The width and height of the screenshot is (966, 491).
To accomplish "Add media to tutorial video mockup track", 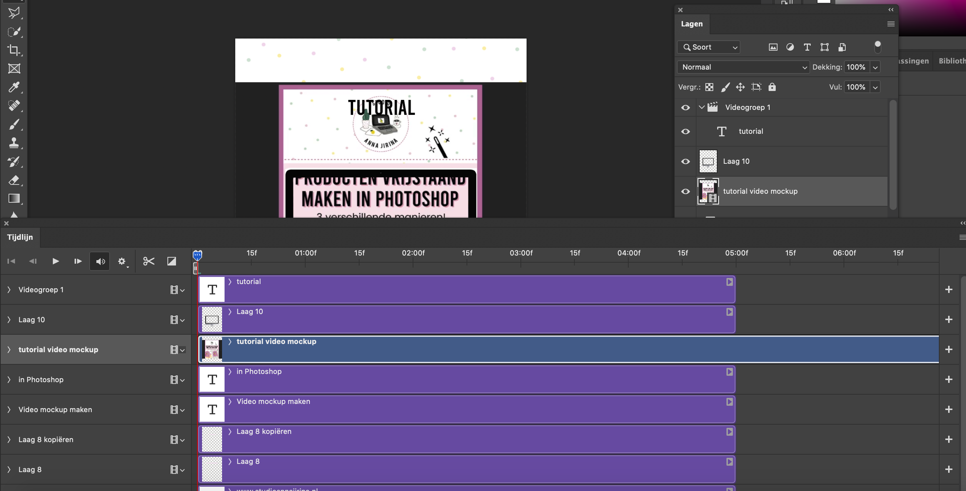I will pyautogui.click(x=949, y=349).
